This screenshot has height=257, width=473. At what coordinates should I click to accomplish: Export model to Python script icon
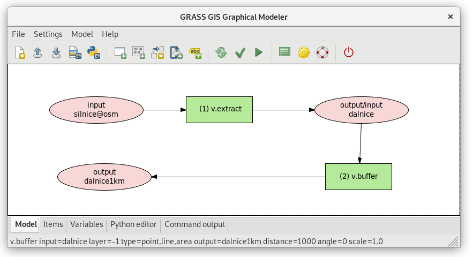94,52
